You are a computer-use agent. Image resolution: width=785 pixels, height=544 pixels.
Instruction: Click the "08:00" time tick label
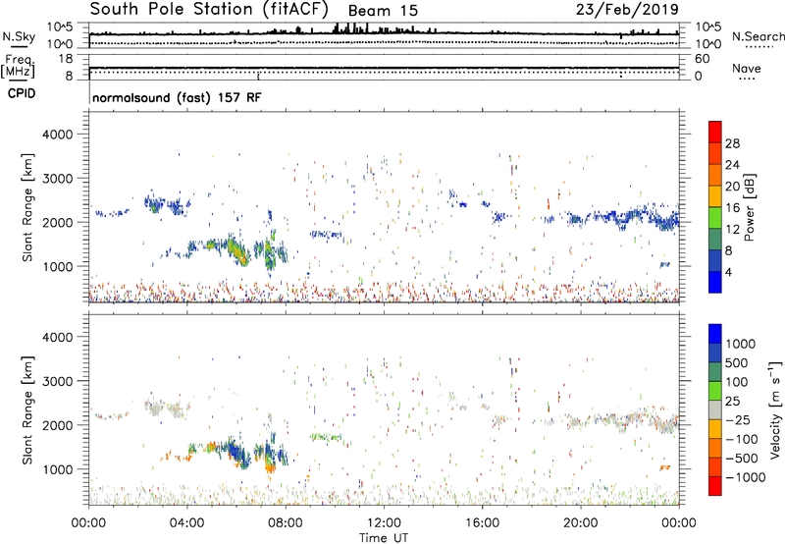point(286,523)
